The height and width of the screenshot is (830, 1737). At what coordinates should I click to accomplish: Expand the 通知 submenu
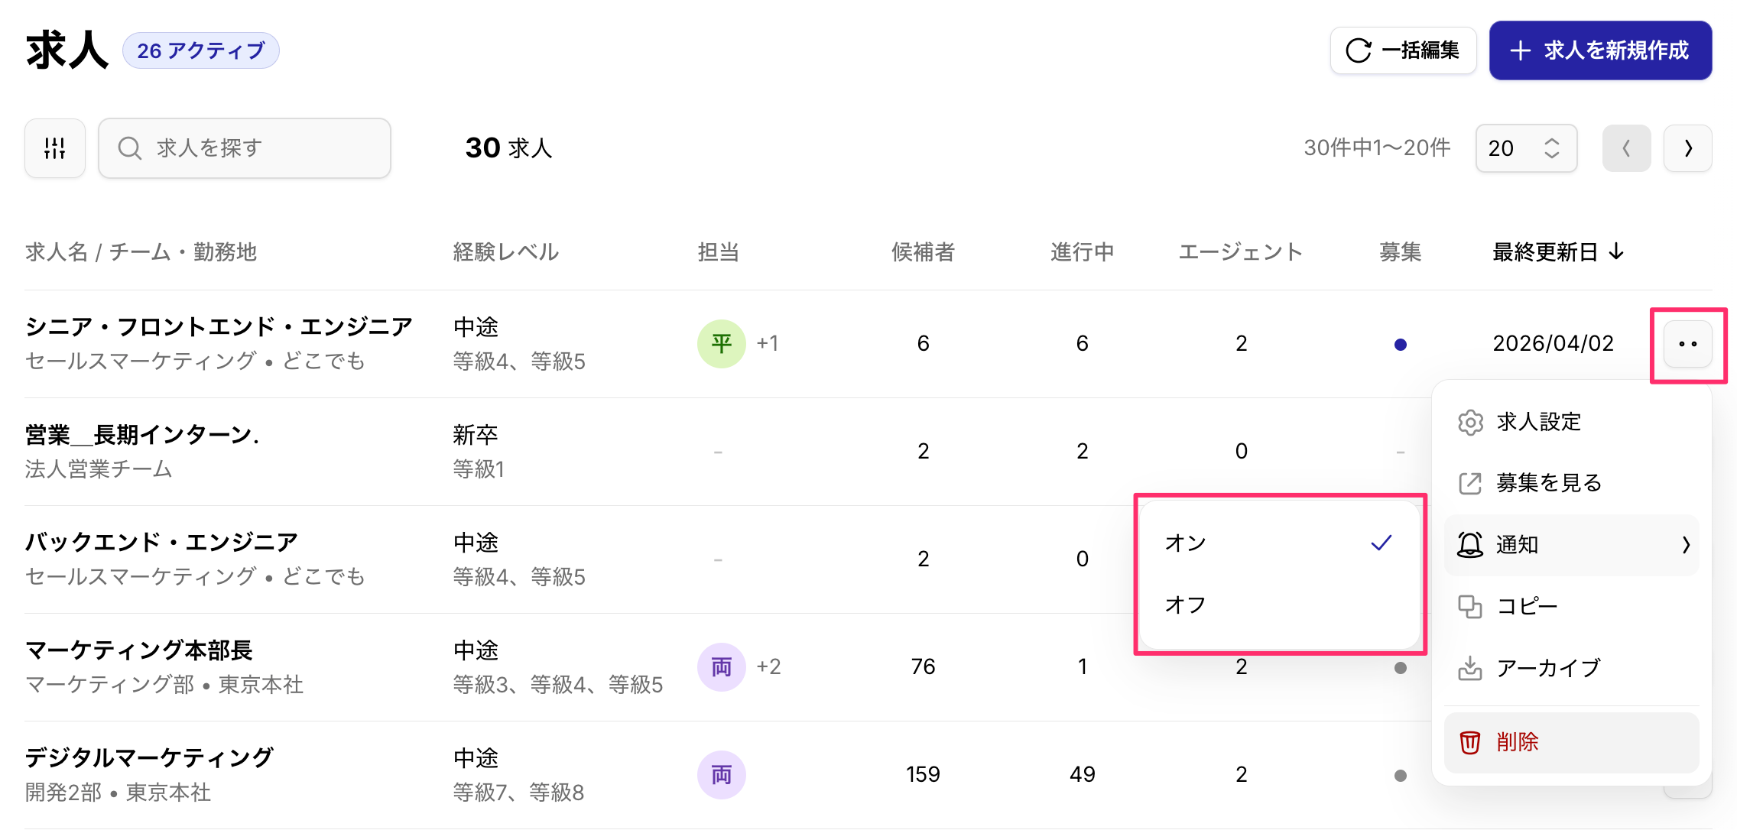[1571, 545]
